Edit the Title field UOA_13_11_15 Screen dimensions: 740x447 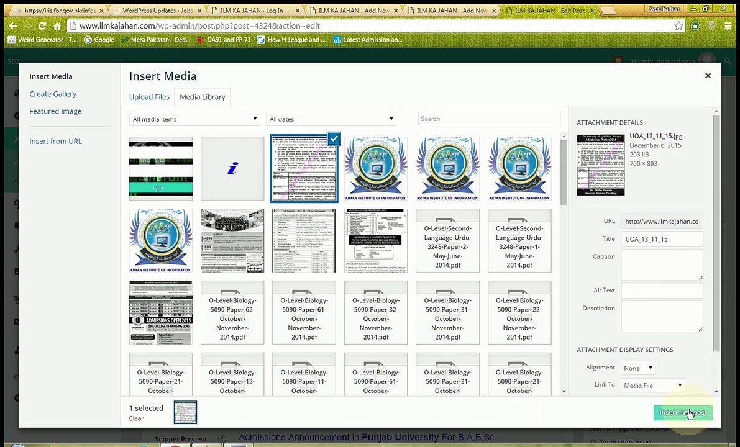(x=662, y=239)
